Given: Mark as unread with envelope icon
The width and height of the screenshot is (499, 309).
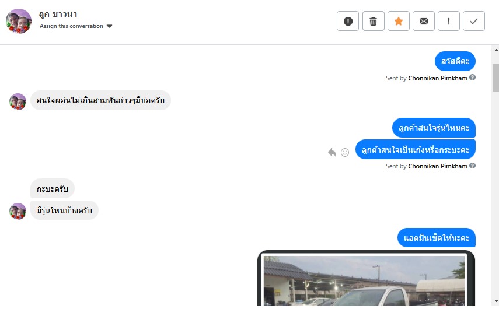Looking at the screenshot, I should (x=424, y=21).
